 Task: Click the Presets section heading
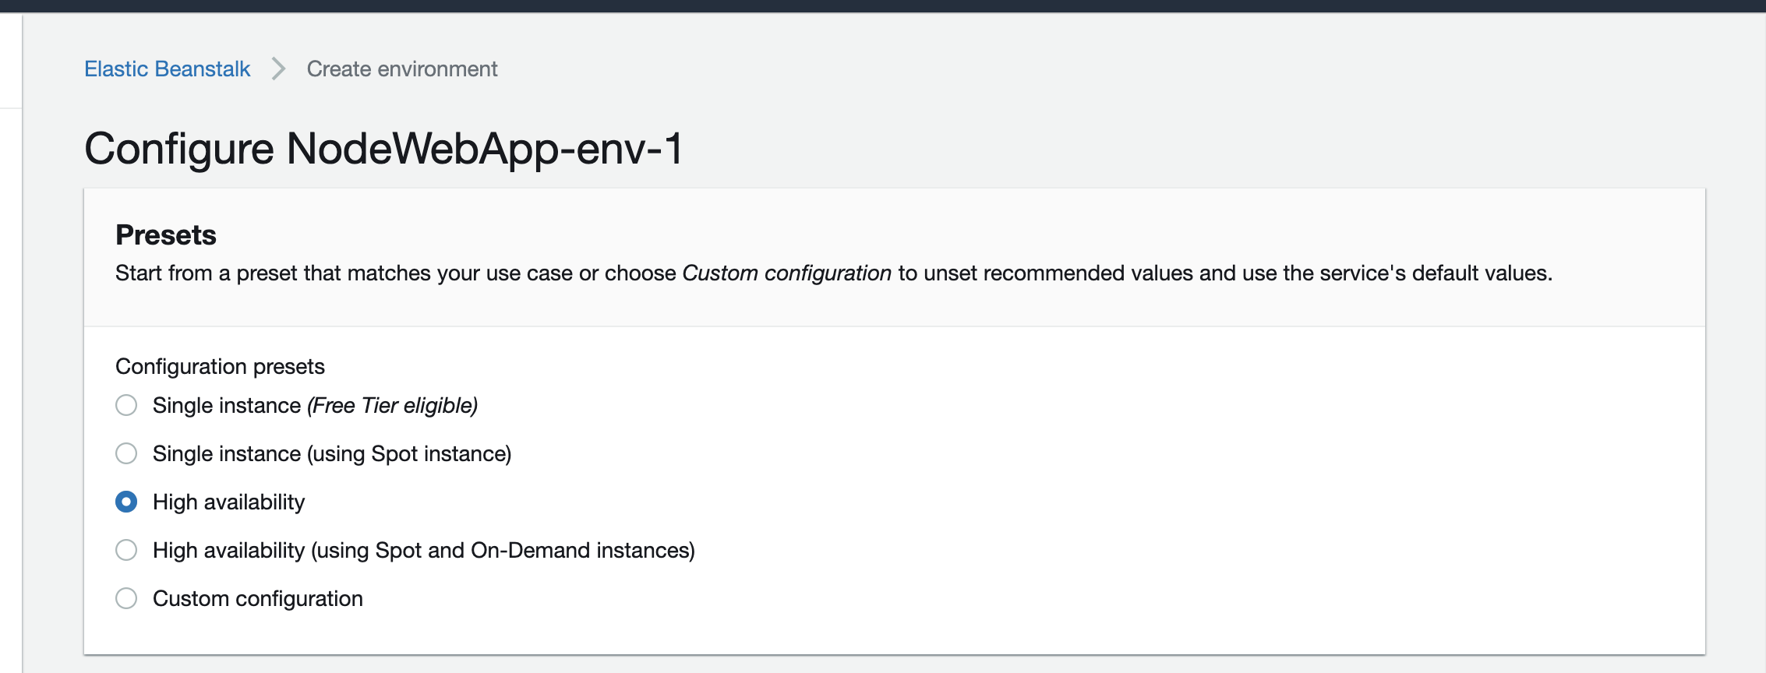166,235
